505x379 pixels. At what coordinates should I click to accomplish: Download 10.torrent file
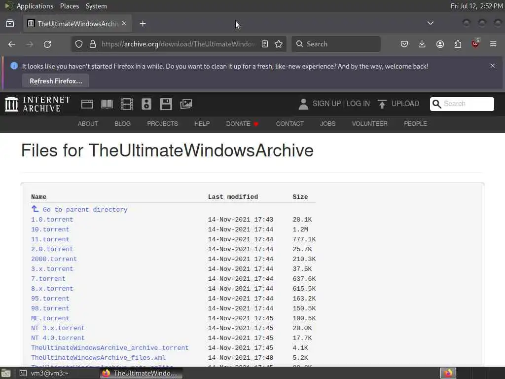50,229
